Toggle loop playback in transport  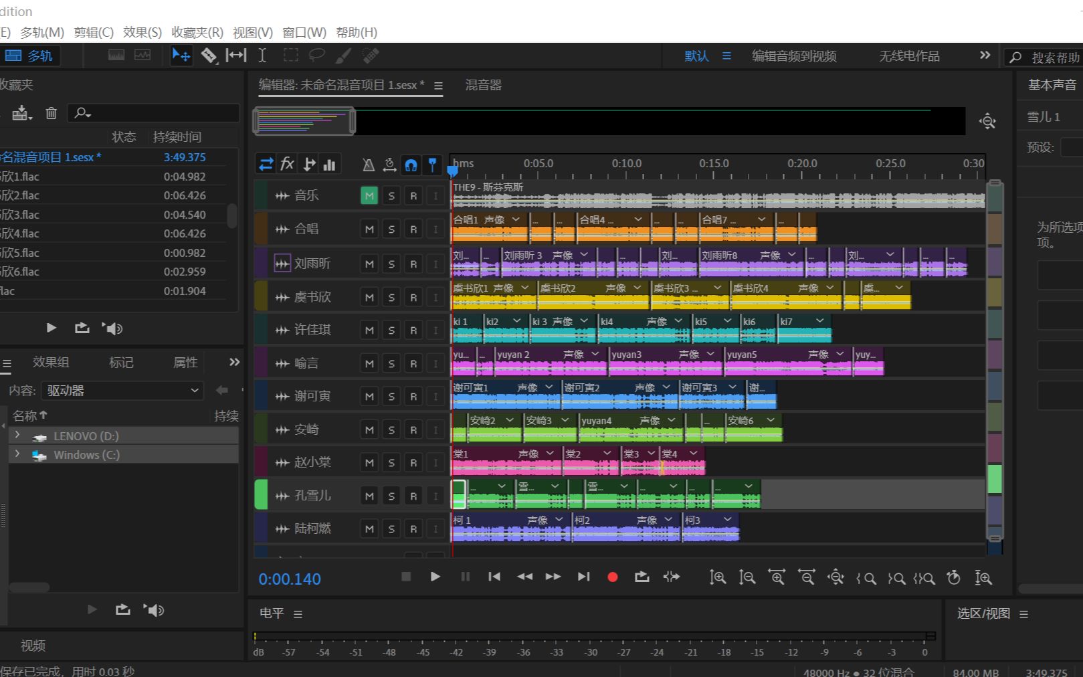pyautogui.click(x=642, y=577)
